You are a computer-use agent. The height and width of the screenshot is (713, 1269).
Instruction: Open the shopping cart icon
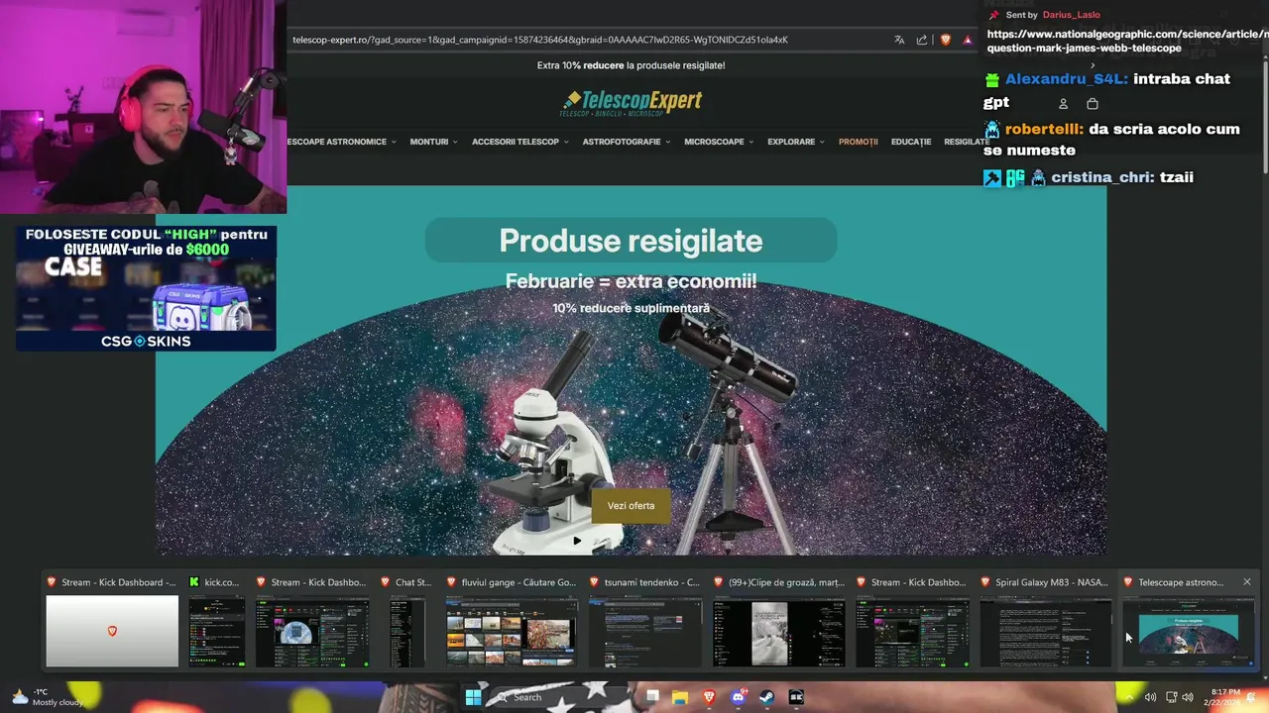[1093, 103]
